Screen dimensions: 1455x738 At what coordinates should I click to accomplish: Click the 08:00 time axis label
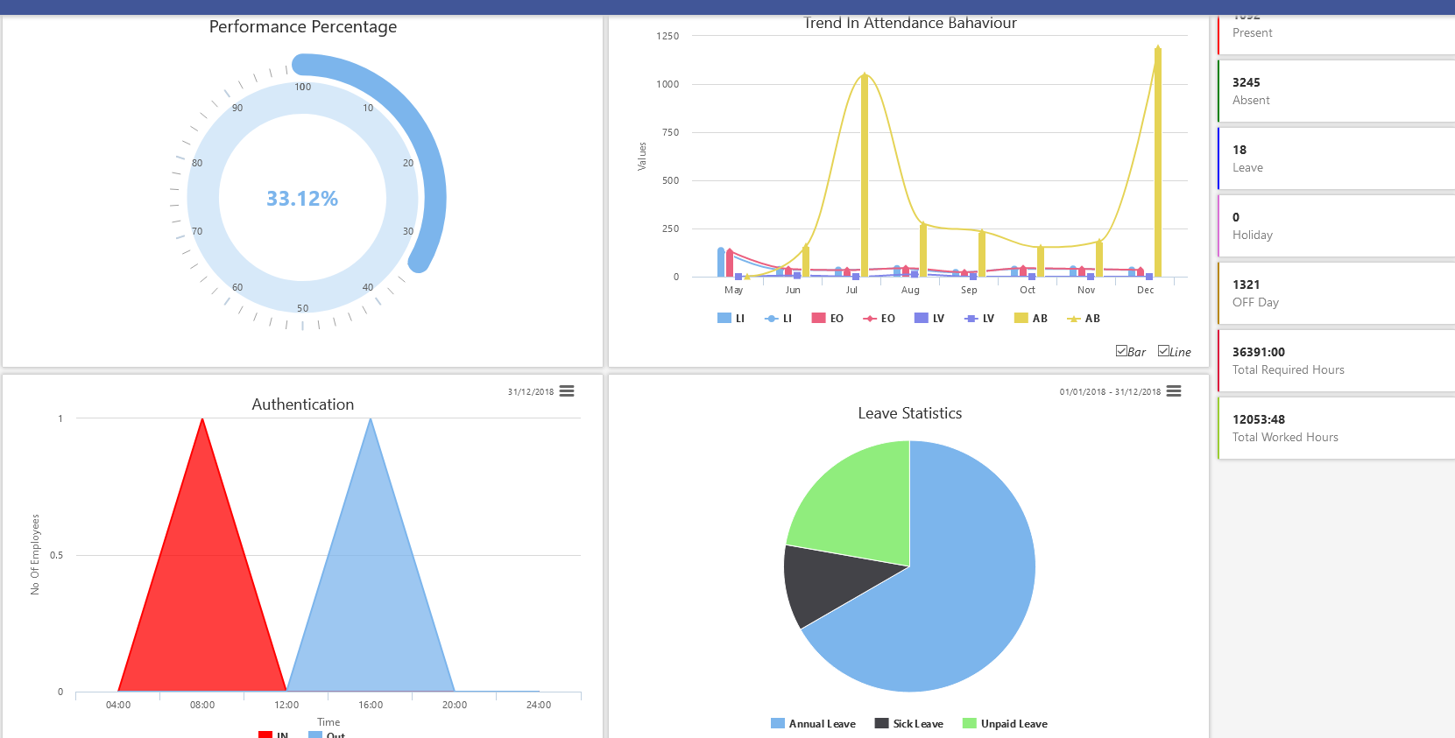[x=202, y=705]
